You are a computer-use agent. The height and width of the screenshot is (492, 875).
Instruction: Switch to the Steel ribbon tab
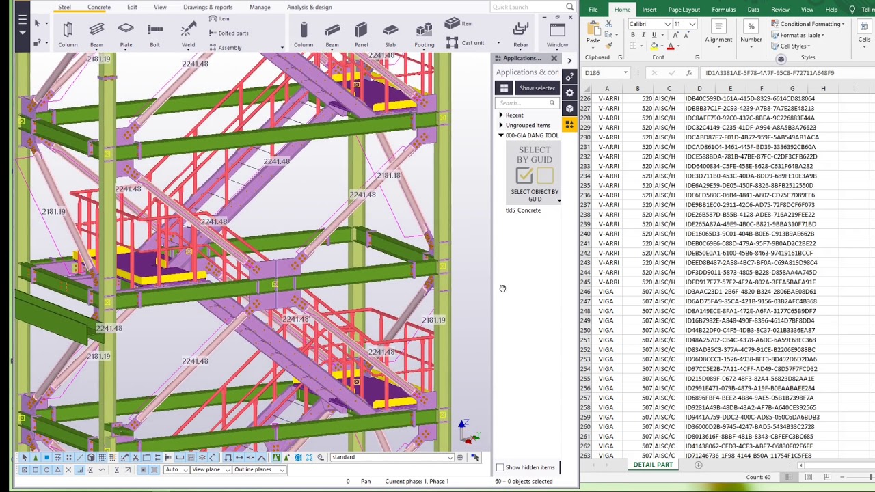(64, 7)
